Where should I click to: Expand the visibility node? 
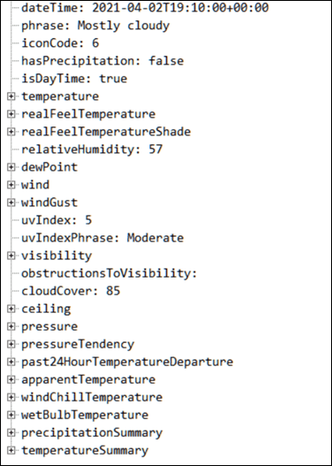(x=11, y=256)
